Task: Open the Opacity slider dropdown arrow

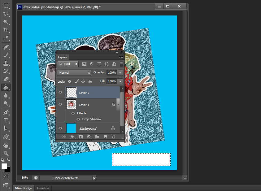Action: [x=120, y=72]
